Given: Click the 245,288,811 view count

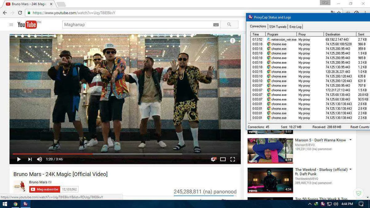Looking at the screenshot, I should point(205,192).
